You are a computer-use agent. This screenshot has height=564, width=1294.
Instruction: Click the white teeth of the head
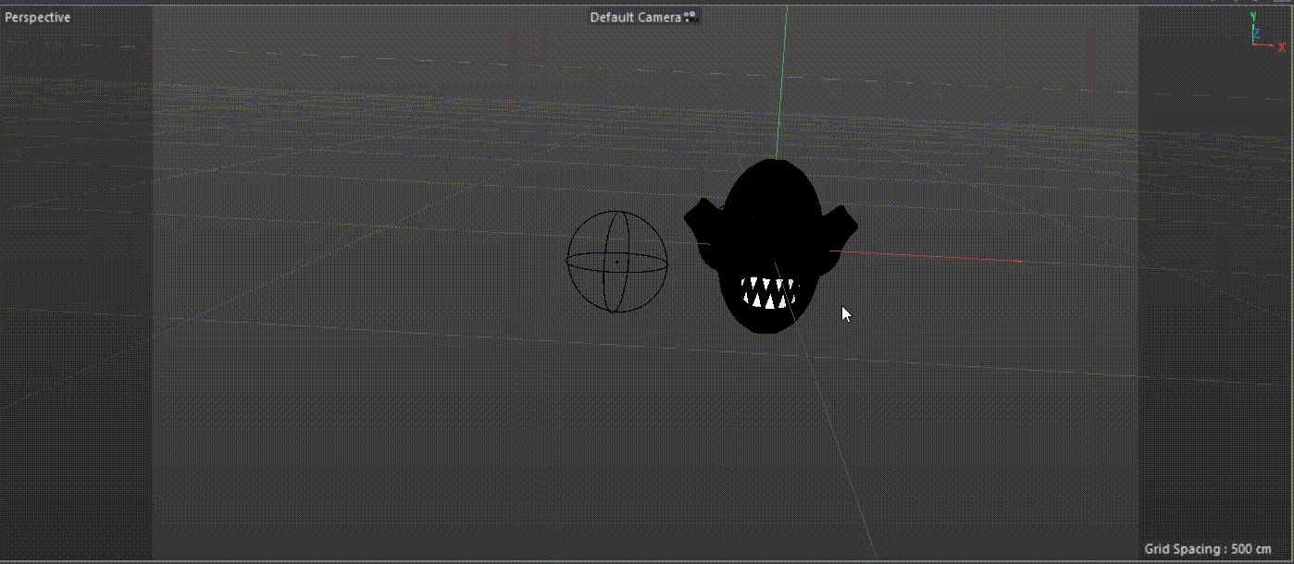[770, 292]
